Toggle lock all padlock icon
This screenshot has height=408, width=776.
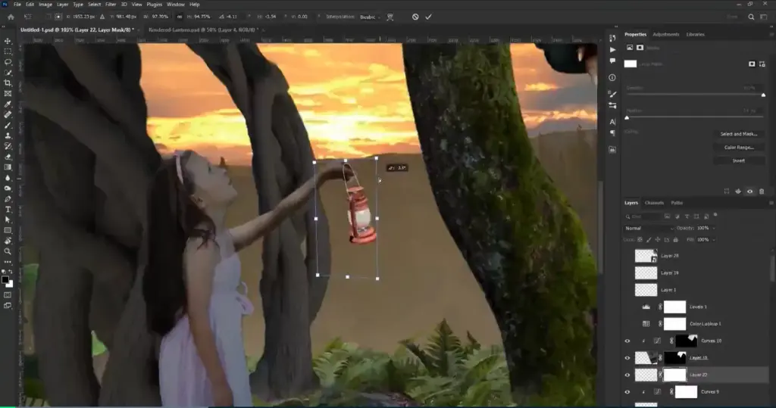675,240
